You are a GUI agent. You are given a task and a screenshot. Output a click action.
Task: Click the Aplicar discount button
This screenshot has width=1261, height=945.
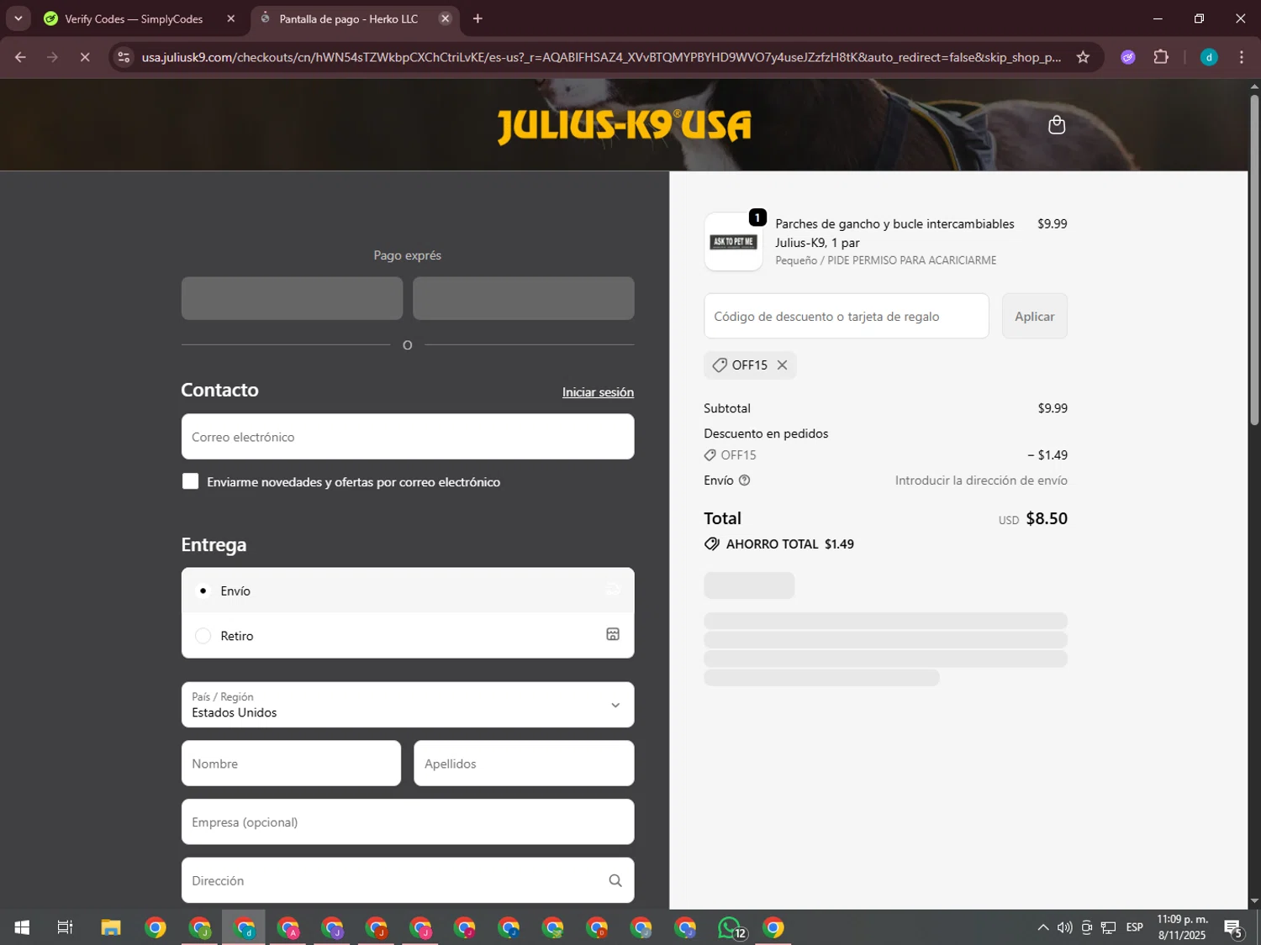pos(1034,317)
